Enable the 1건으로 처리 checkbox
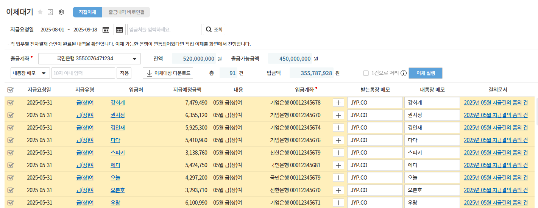The height and width of the screenshot is (208, 538). point(366,73)
